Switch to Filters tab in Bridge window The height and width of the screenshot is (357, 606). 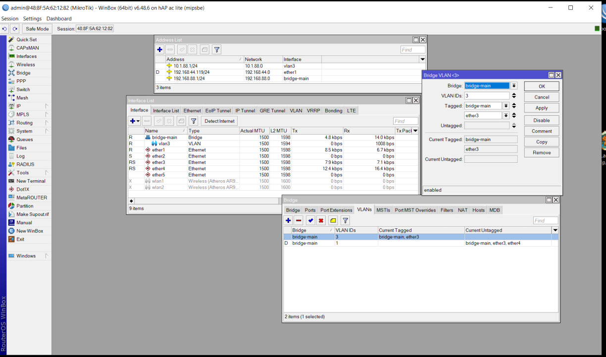click(x=447, y=210)
